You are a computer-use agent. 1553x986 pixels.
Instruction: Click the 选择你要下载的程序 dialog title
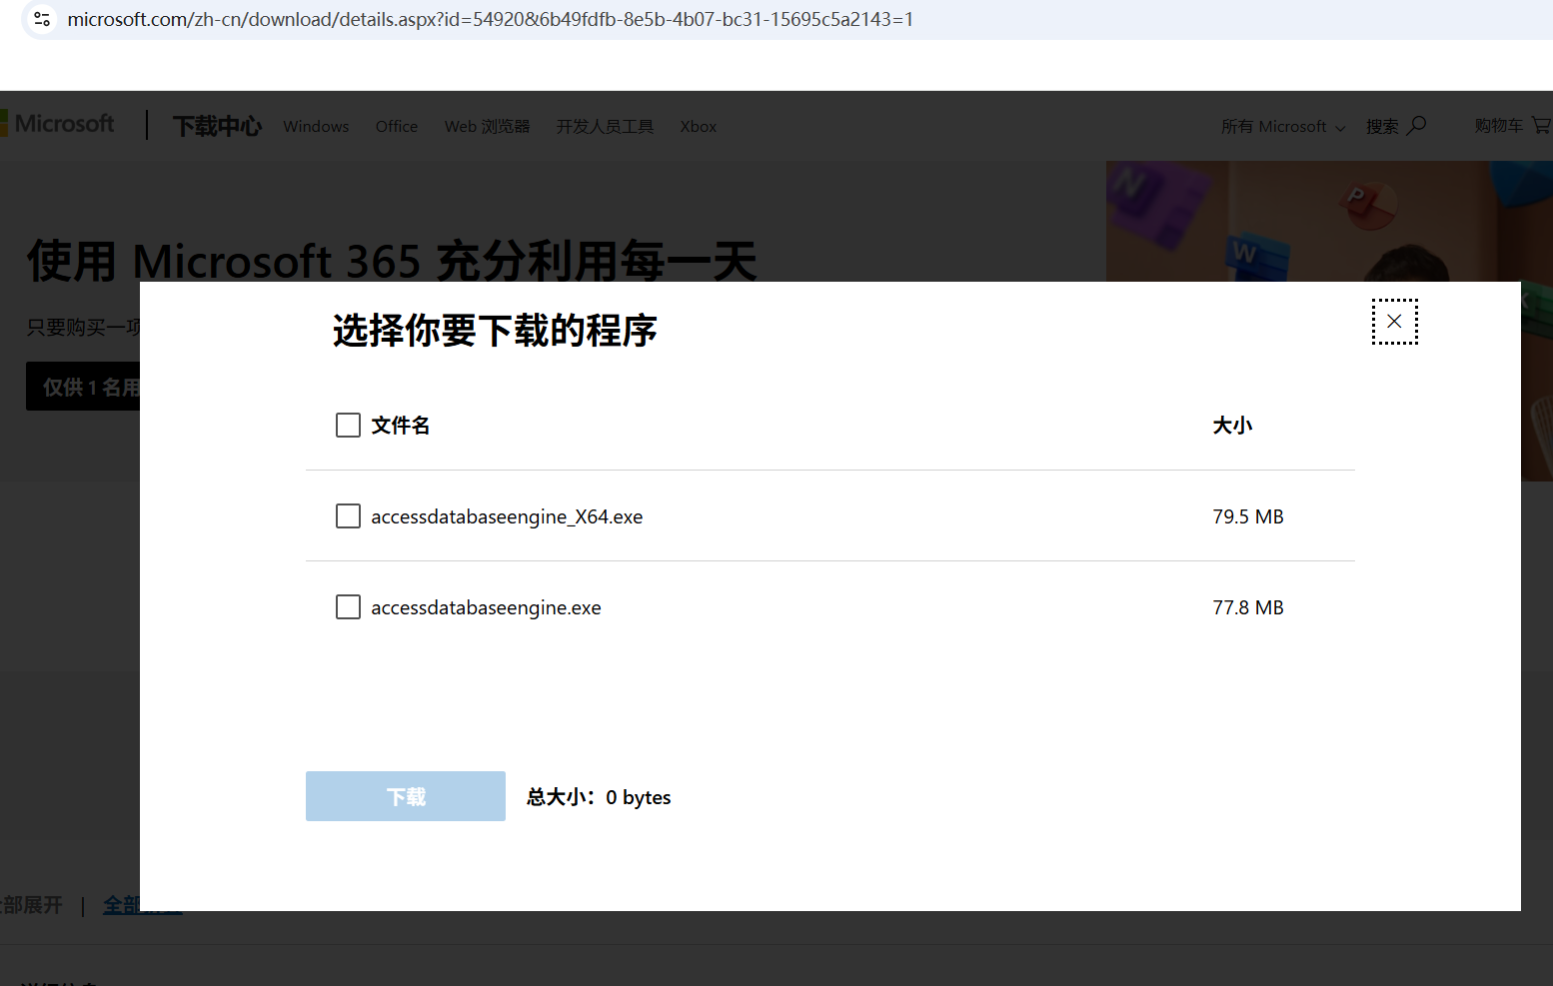pyautogui.click(x=495, y=331)
